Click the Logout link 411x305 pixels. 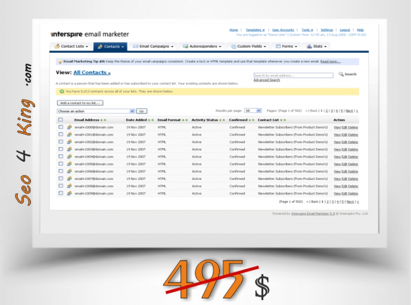(345, 30)
